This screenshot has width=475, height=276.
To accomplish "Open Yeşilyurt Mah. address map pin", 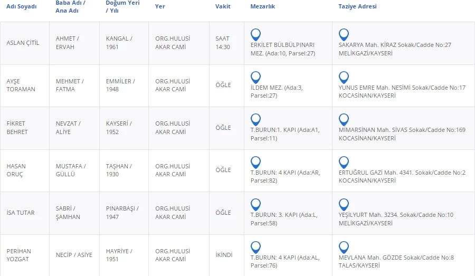I will coord(344,204).
